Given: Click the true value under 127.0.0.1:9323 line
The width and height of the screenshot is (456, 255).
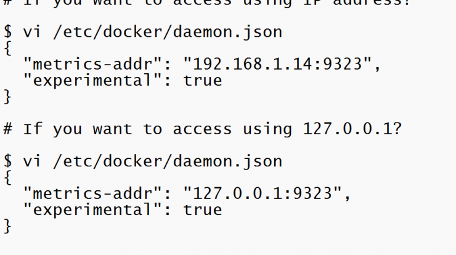Looking at the screenshot, I should click(x=203, y=209).
